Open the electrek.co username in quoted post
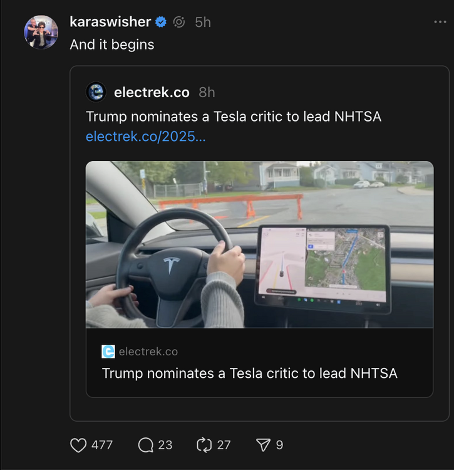Image resolution: width=454 pixels, height=470 pixels. click(152, 92)
